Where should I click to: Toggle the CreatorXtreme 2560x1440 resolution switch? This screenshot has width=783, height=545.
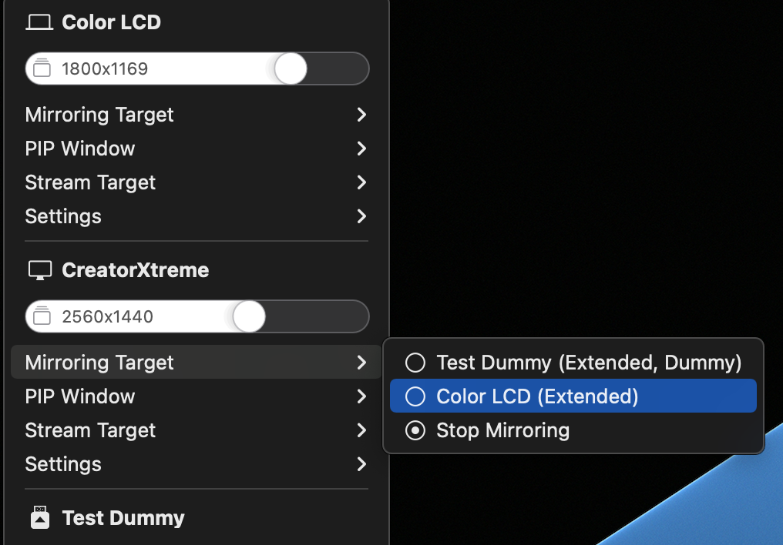click(248, 316)
